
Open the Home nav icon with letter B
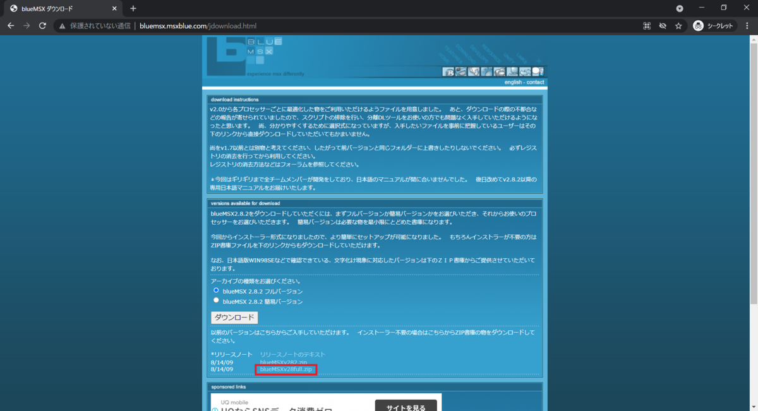point(448,71)
